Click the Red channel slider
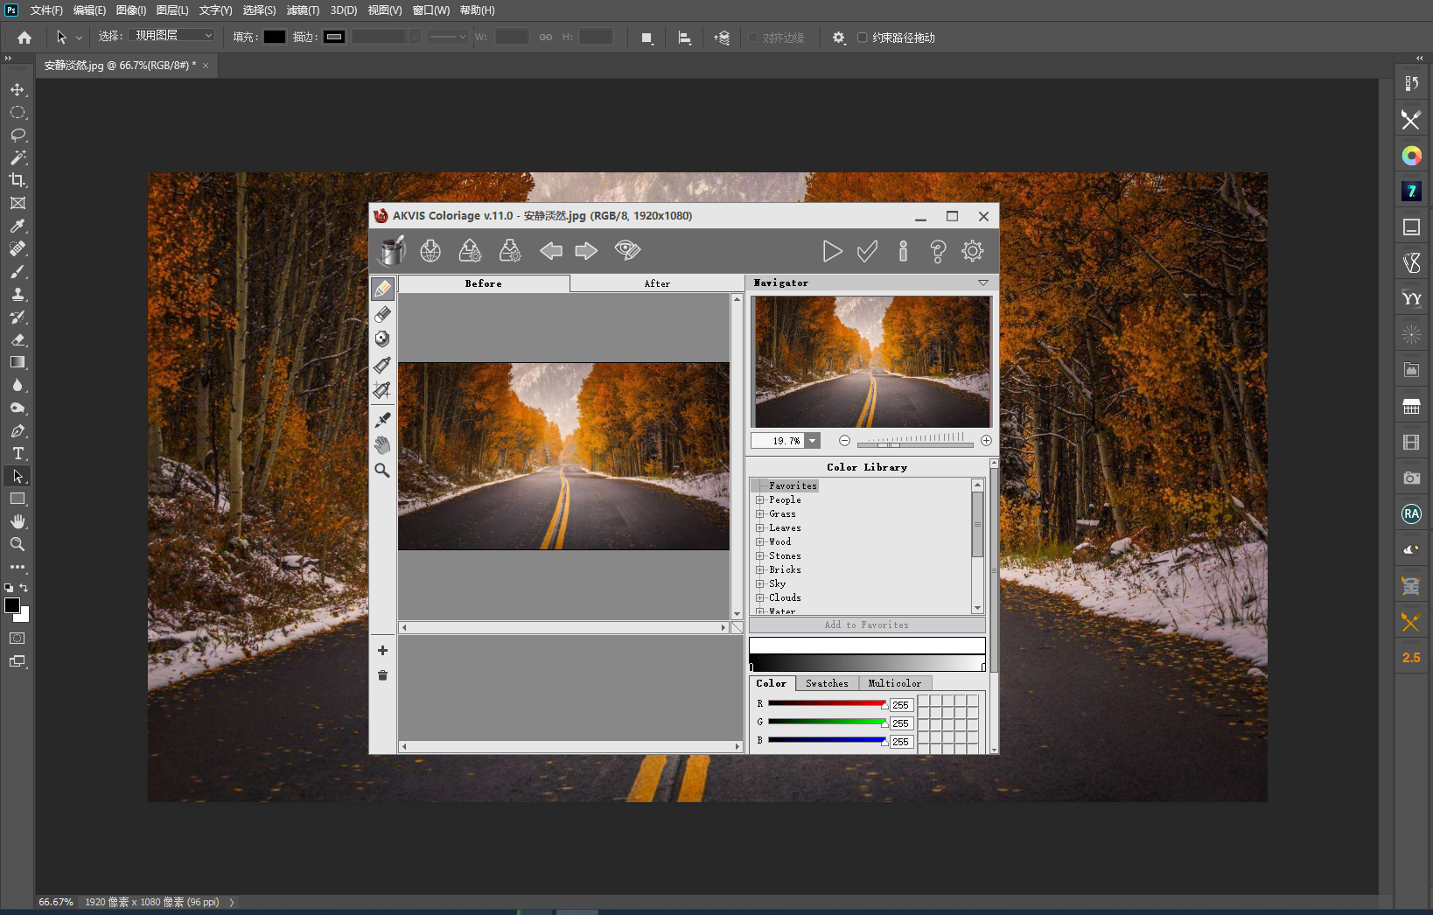The width and height of the screenshot is (1433, 915). pos(828,703)
